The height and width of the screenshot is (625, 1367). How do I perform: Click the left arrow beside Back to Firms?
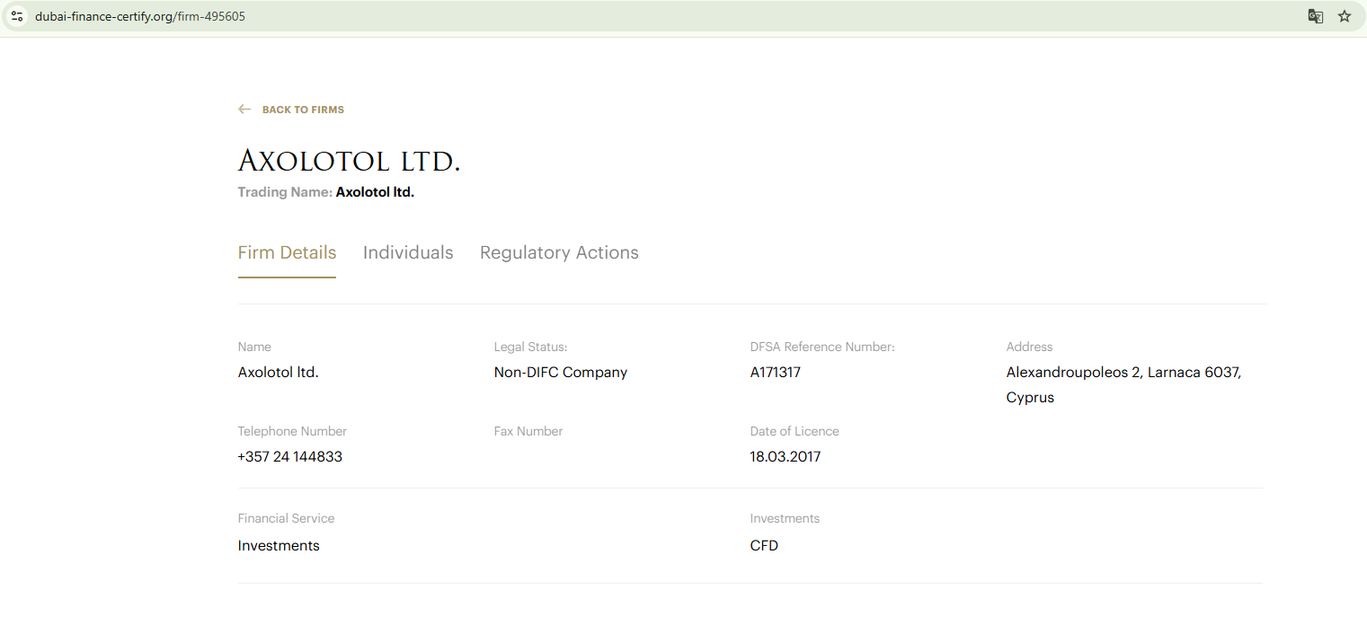point(244,110)
